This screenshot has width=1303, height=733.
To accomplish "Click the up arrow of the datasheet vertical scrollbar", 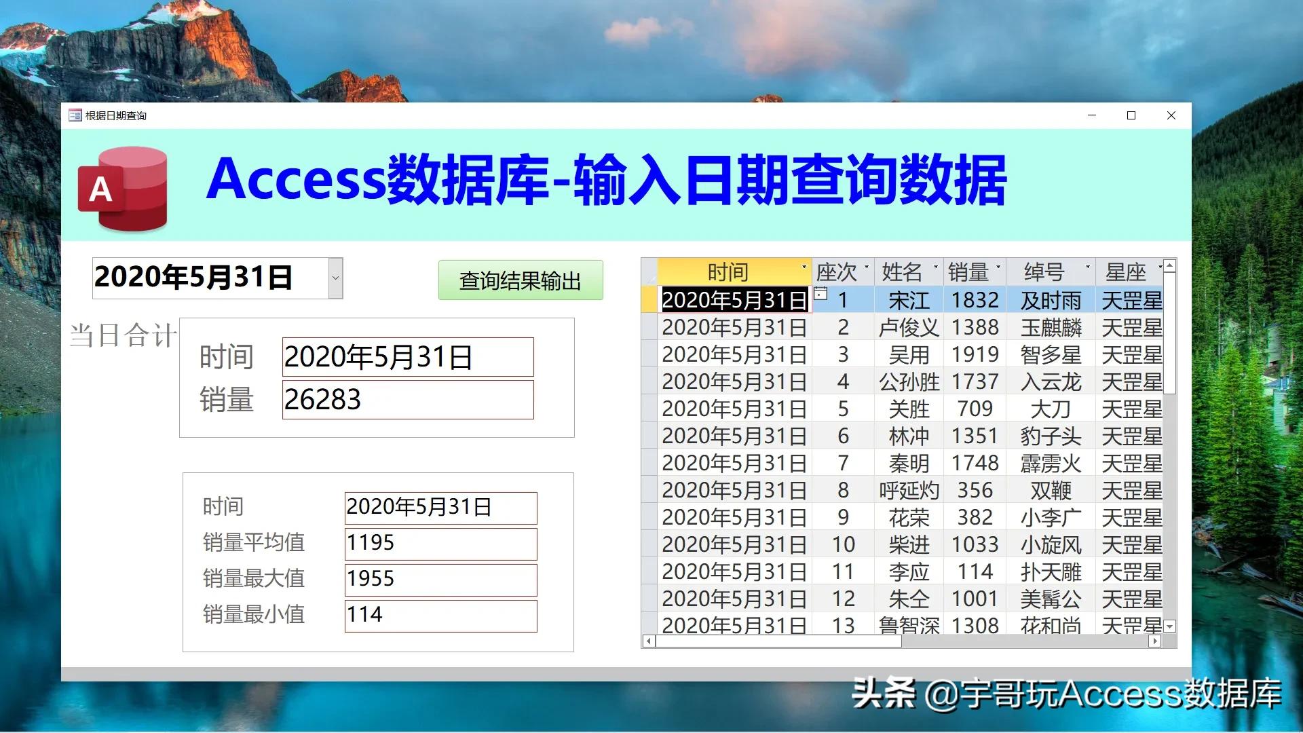I will (1170, 266).
